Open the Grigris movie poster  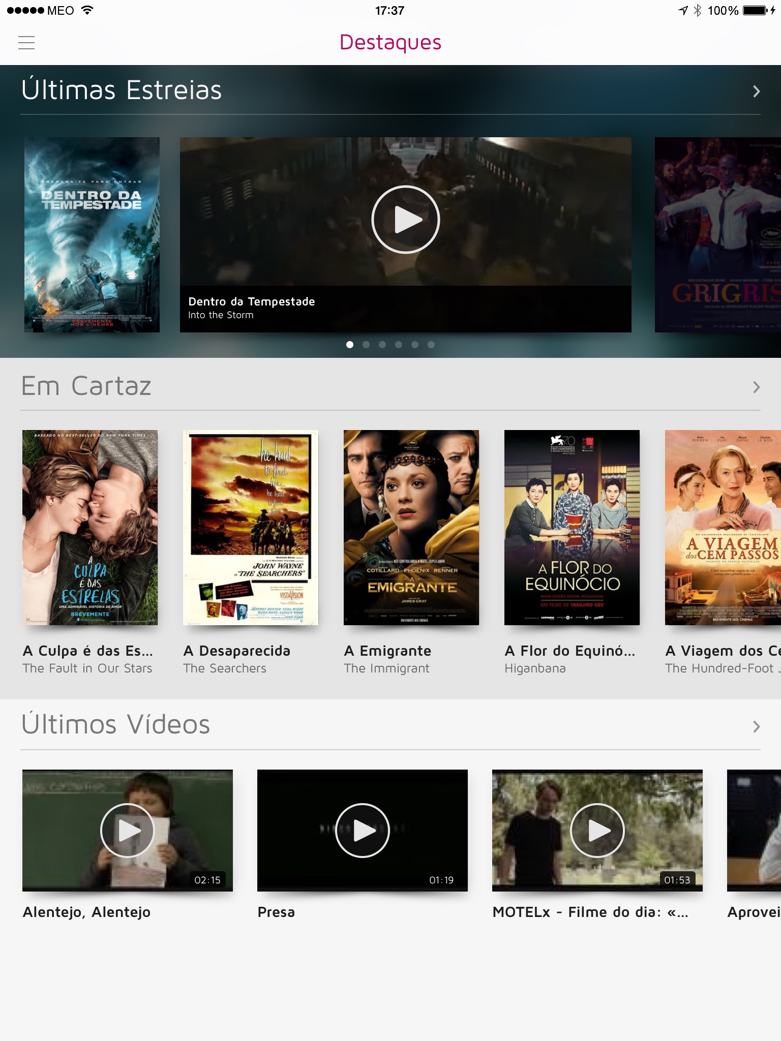pos(718,235)
